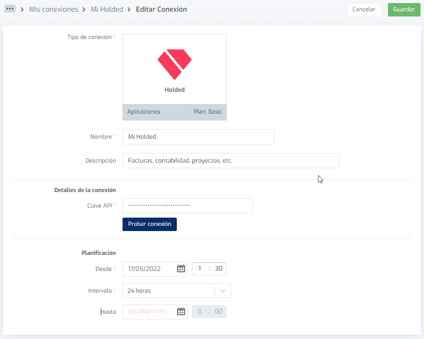Viewport: 424px width, 339px height.
Task: Expand the Intervalo dropdown arrow
Action: 223,291
